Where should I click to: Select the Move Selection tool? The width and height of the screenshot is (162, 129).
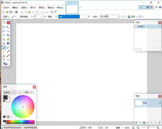point(8,31)
